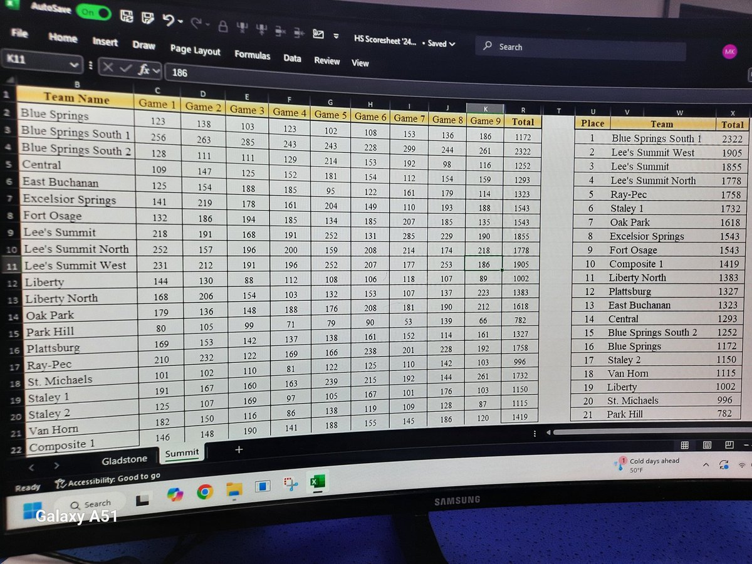Switch to the Insert ribbon tab
The image size is (752, 564).
105,41
